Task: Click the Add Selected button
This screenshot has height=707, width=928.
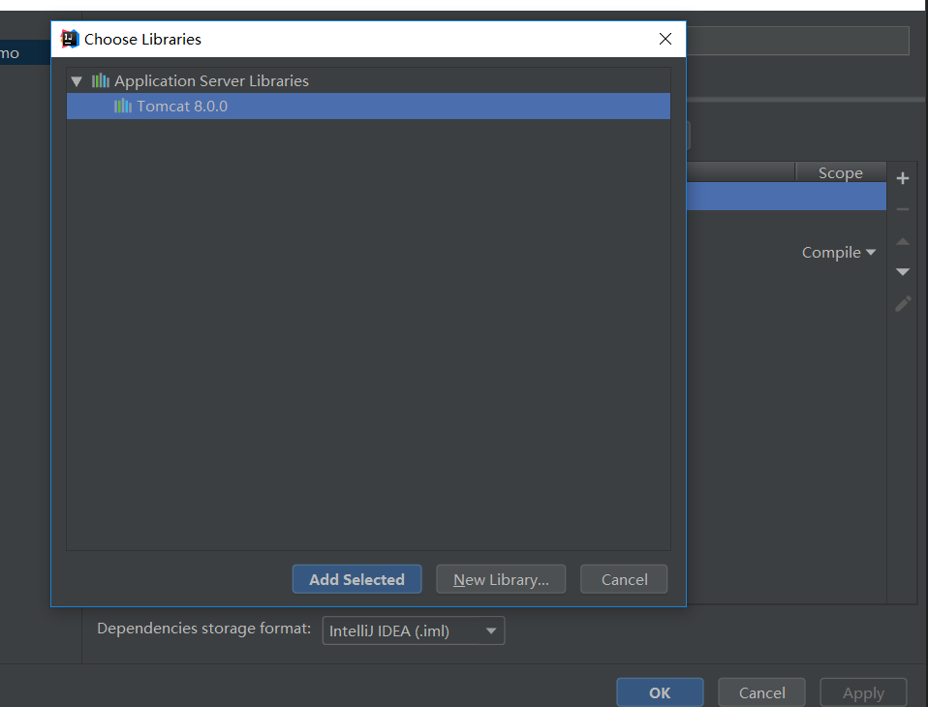Action: (356, 579)
